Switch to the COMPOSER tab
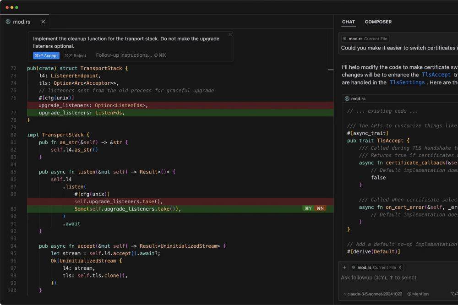Screen dimensions: 458x305 pyautogui.click(x=377, y=22)
